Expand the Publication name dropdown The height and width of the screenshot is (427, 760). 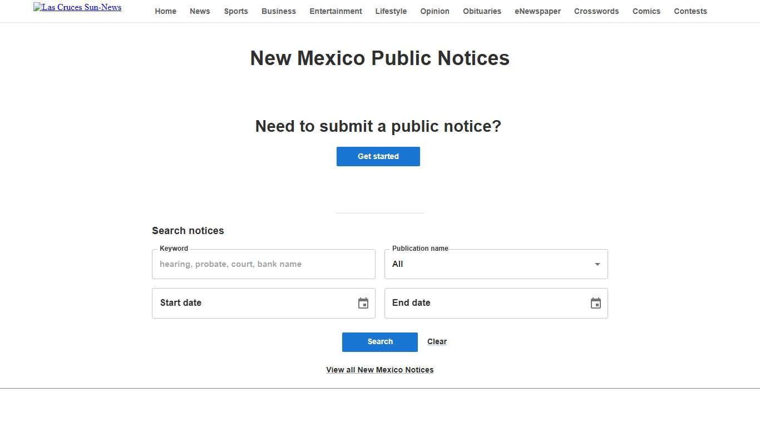tap(496, 264)
